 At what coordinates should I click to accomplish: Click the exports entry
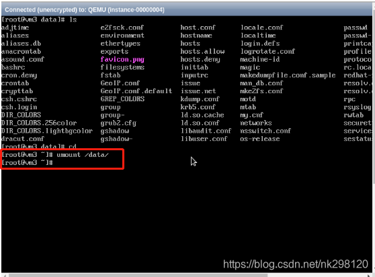point(114,51)
